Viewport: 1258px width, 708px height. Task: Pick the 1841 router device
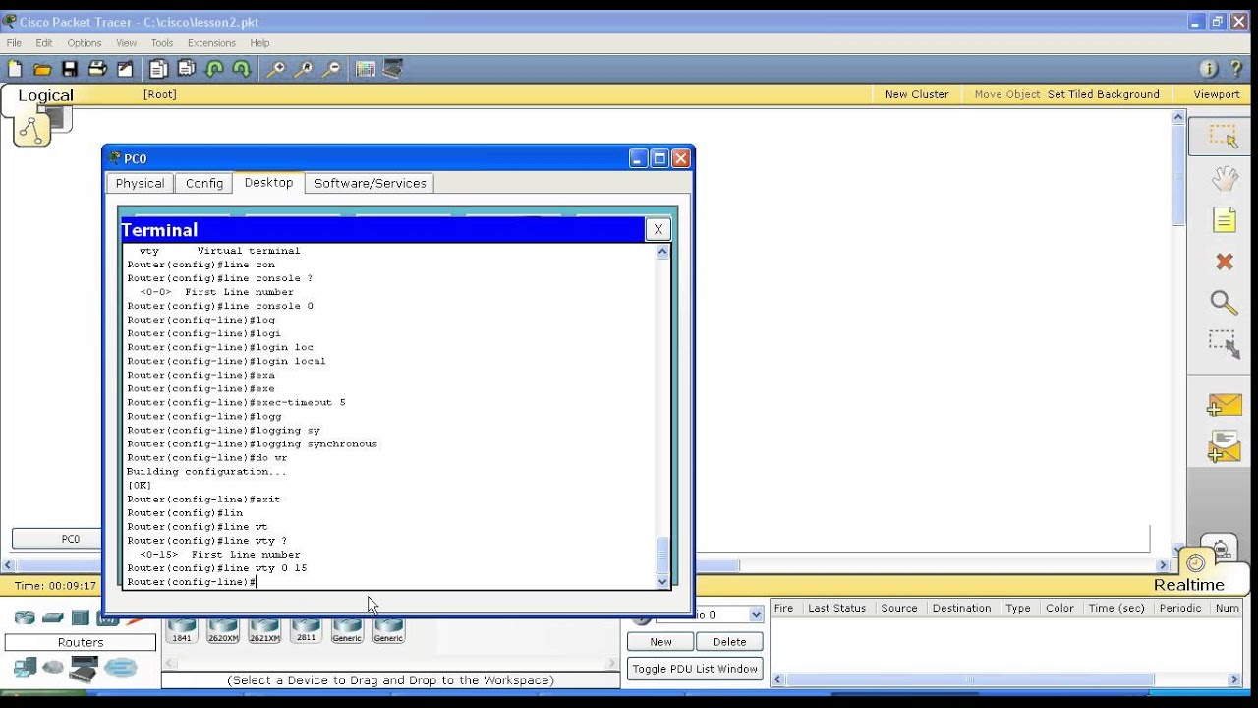click(x=182, y=629)
